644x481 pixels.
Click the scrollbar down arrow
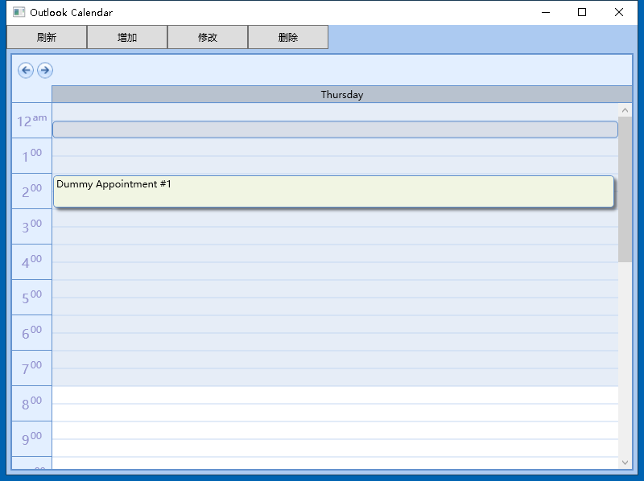coord(625,462)
